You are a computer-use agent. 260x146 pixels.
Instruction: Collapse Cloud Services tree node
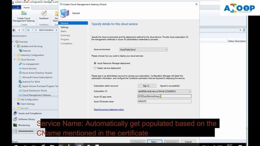coord(15,60)
